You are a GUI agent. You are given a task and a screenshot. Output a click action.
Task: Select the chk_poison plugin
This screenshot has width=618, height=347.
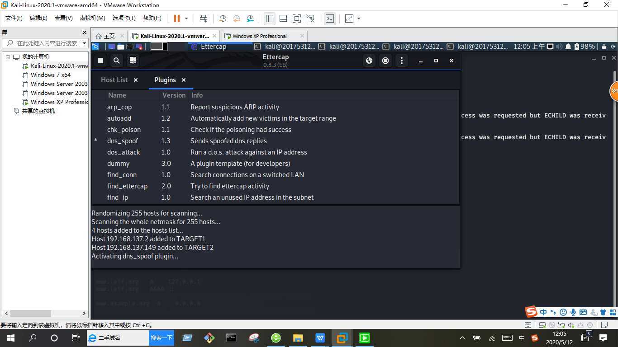(276, 130)
